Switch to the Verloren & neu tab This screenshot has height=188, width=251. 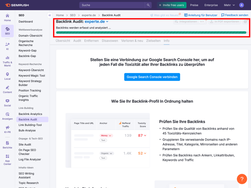[x=132, y=41]
